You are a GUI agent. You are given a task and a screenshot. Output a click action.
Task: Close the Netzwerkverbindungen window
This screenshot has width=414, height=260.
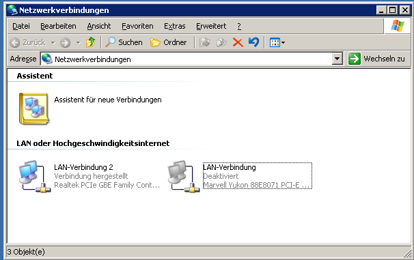(x=405, y=10)
